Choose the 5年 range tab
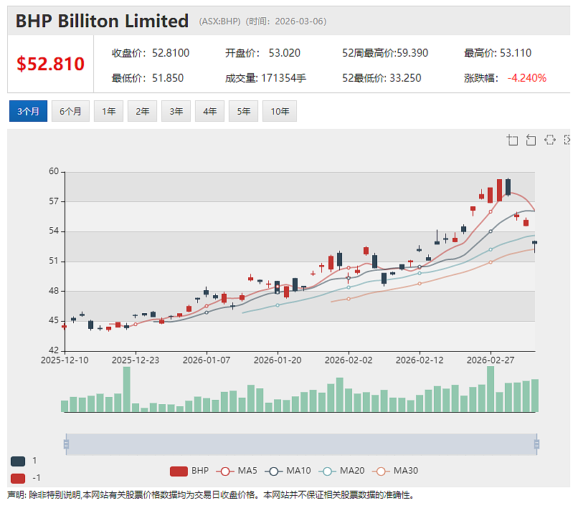Screen dimensions: 578x508 [244, 111]
